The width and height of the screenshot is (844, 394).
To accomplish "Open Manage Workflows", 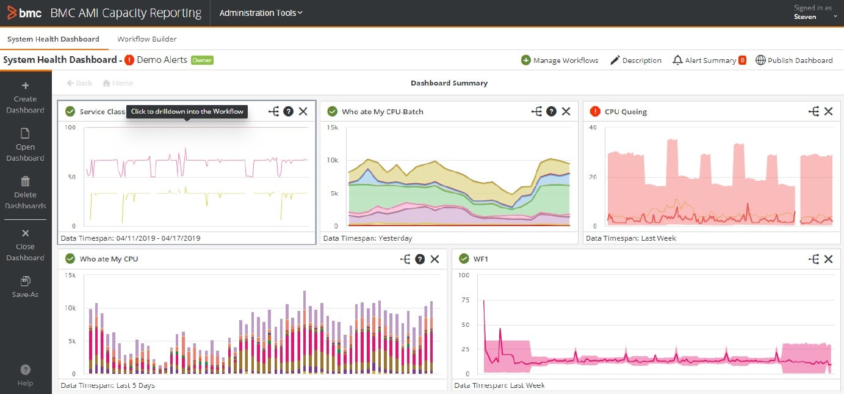I will point(560,60).
